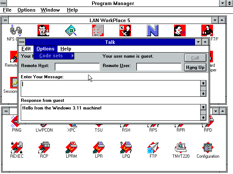Click inside Enter Your Message text area
Image resolution: width=233 pixels, height=174 pixels.
pos(111,88)
